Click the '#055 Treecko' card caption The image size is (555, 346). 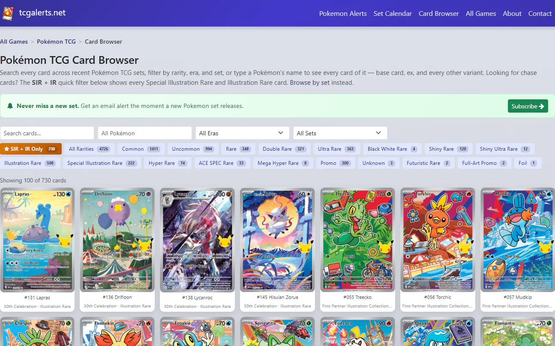pos(357,297)
